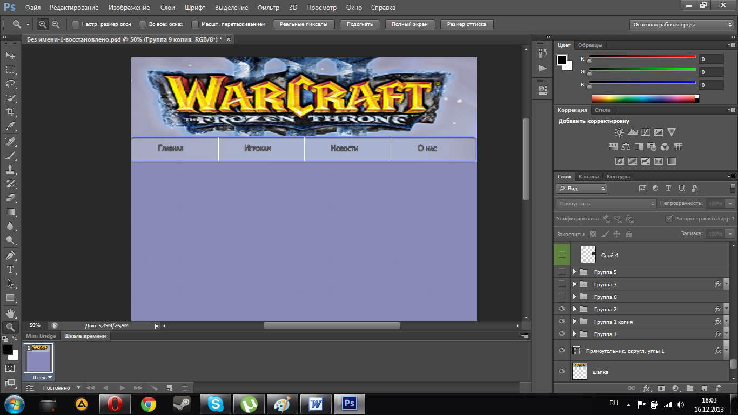Expand the Группа 5 folder
Screen dimensions: 738x415
tap(575, 272)
